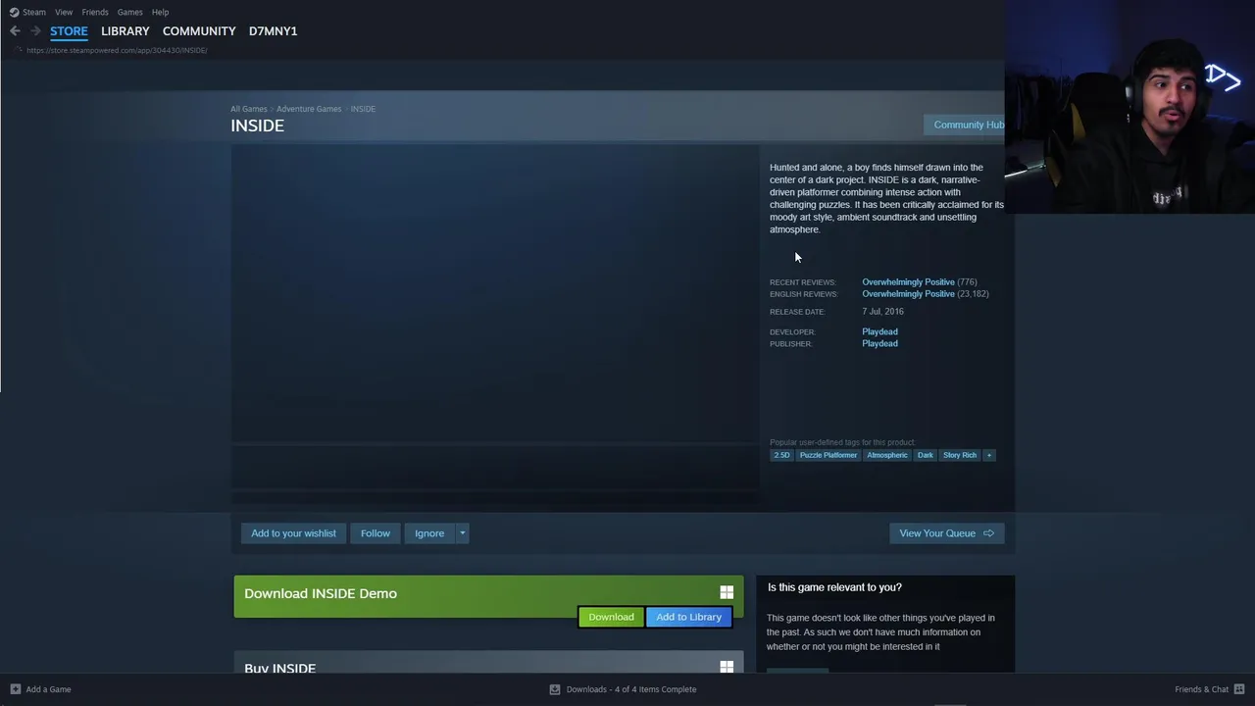The image size is (1255, 706).
Task: Switch to the STORE tab
Action: (x=69, y=31)
